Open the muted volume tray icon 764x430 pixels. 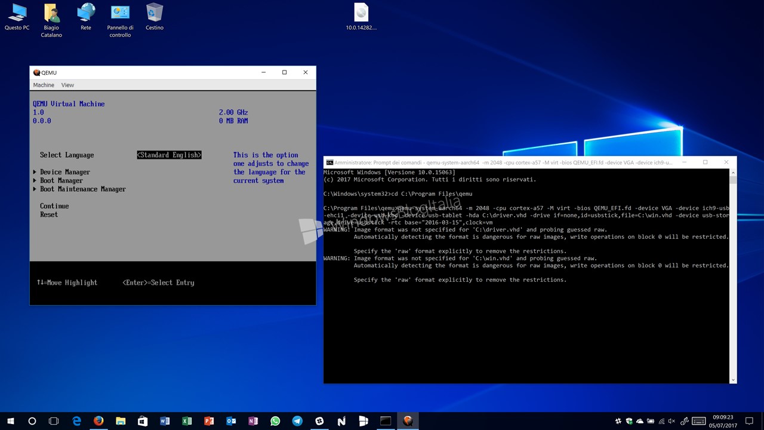tap(672, 421)
